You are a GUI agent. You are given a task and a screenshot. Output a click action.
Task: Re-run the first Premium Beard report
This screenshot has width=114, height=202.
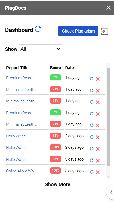click(x=91, y=79)
